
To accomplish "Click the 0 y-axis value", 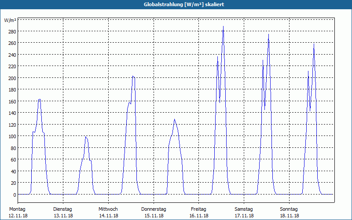I will 15,195.
